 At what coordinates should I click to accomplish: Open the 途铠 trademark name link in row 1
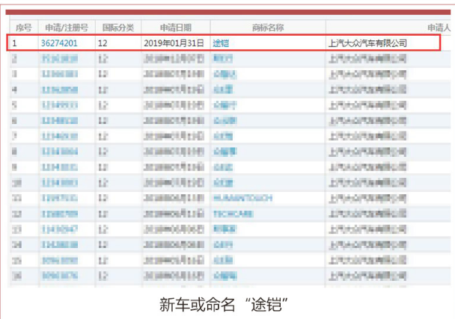pyautogui.click(x=221, y=43)
